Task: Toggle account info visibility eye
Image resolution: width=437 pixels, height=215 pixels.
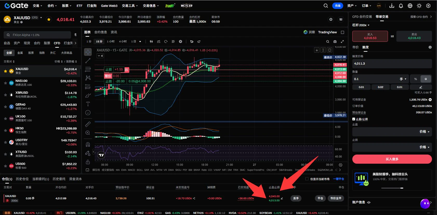Action: (x=369, y=202)
